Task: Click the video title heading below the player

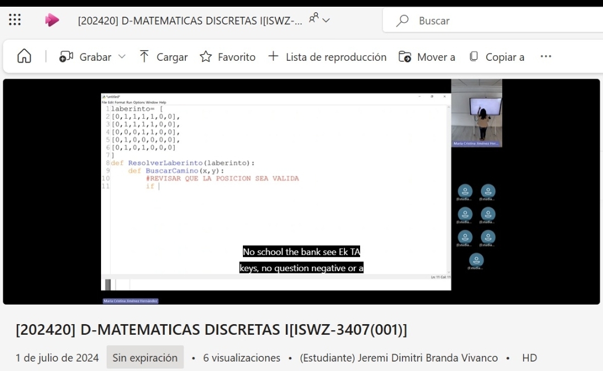Action: point(211,330)
